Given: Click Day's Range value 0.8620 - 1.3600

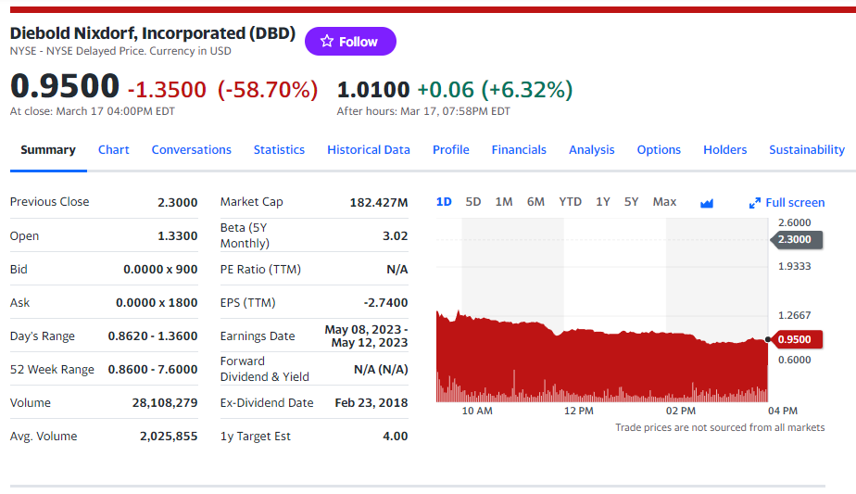Looking at the screenshot, I should 153,336.
